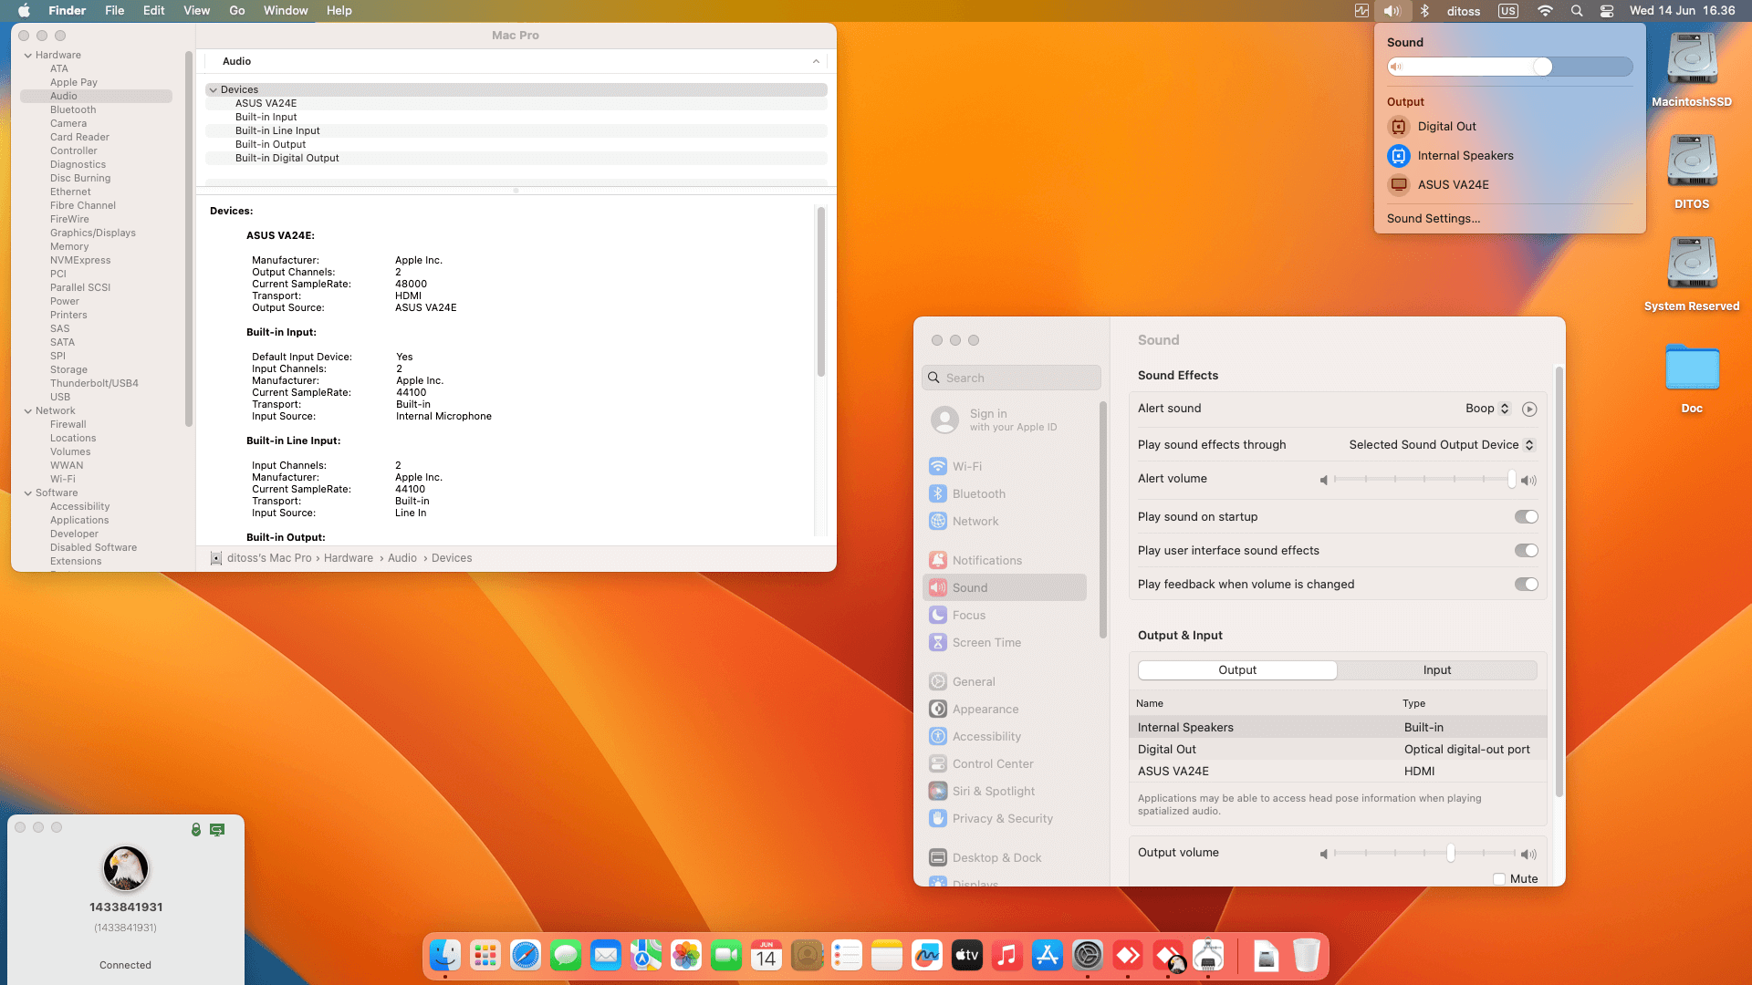Collapse the Software section in sidebar
The height and width of the screenshot is (985, 1752).
pyautogui.click(x=28, y=493)
